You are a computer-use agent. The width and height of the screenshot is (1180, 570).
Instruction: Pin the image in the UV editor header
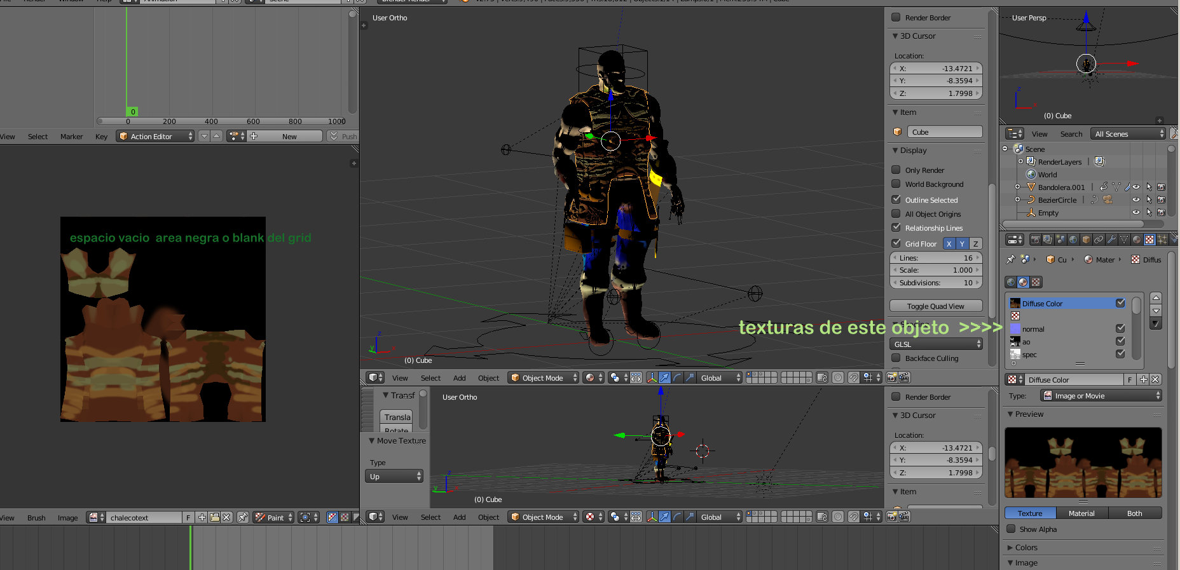242,517
